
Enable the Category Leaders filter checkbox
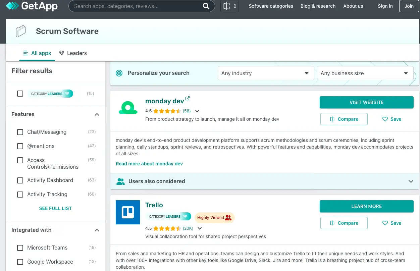pyautogui.click(x=20, y=94)
